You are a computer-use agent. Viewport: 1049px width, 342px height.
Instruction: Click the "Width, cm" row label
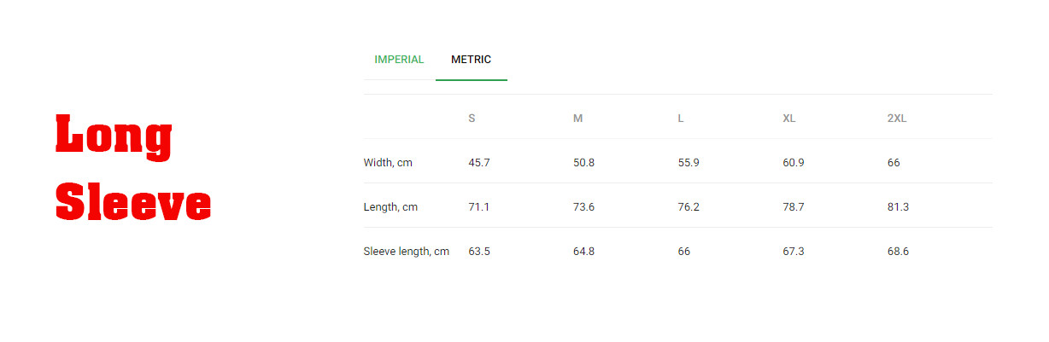coord(388,163)
